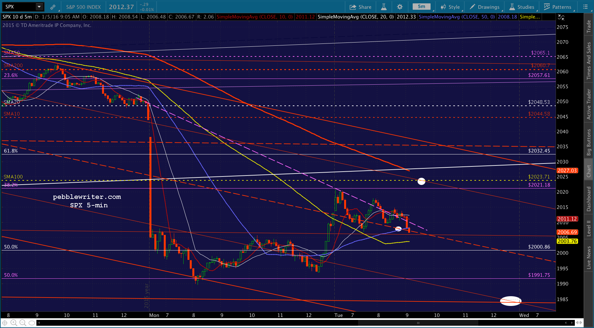Image resolution: width=594 pixels, height=328 pixels.
Task: Click the $2032.45 level label
Action: pos(539,151)
